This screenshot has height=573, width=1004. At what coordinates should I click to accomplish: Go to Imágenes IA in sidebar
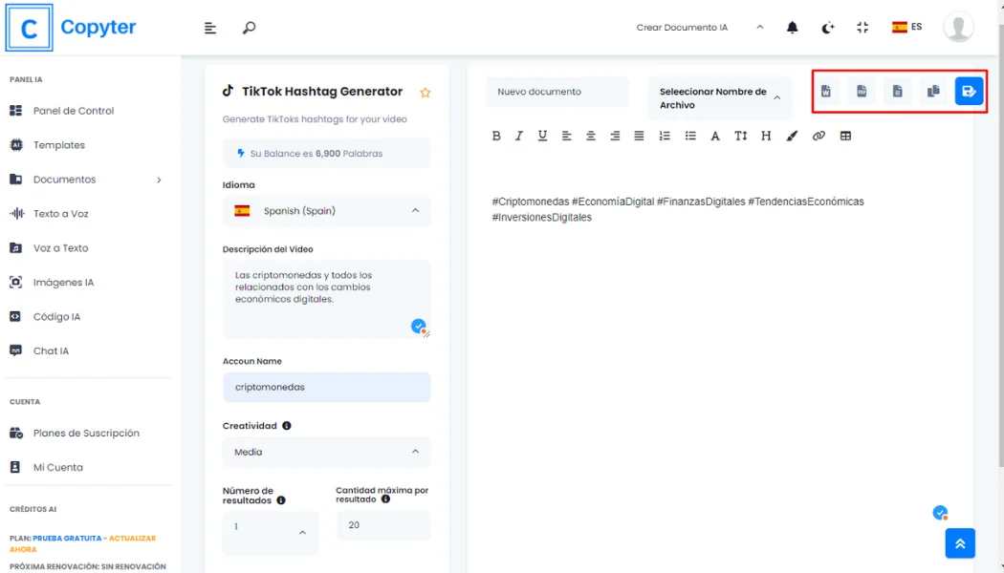click(63, 283)
